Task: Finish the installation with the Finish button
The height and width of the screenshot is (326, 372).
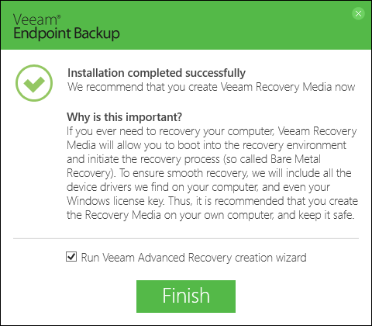Action: [x=186, y=297]
